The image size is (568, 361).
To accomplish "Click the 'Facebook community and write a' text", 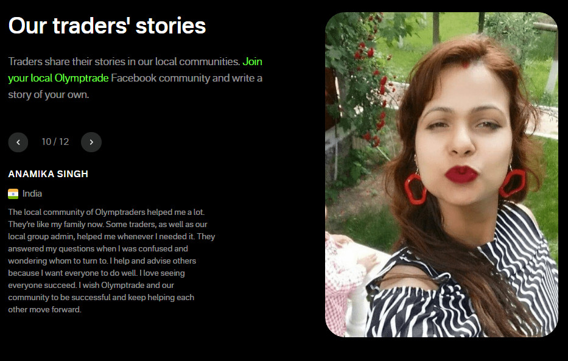I will click(x=186, y=78).
